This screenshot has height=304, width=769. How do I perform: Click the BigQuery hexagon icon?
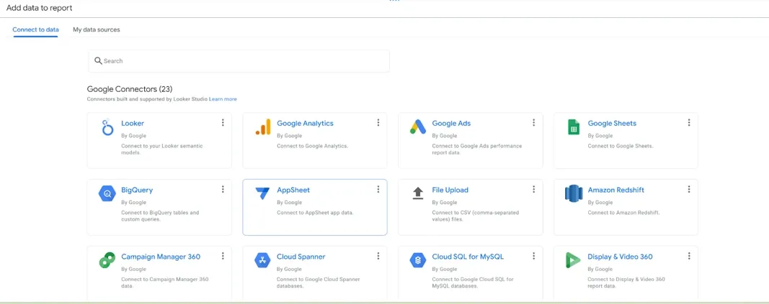point(107,194)
